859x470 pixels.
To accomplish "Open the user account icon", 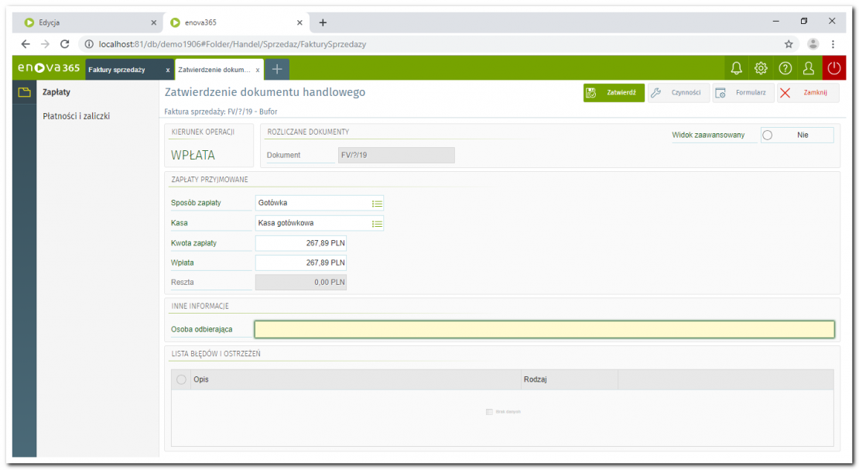I will pyautogui.click(x=809, y=68).
